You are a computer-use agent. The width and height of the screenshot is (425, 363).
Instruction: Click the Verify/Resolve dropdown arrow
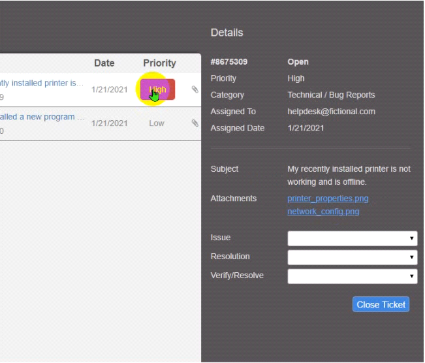[x=411, y=276]
